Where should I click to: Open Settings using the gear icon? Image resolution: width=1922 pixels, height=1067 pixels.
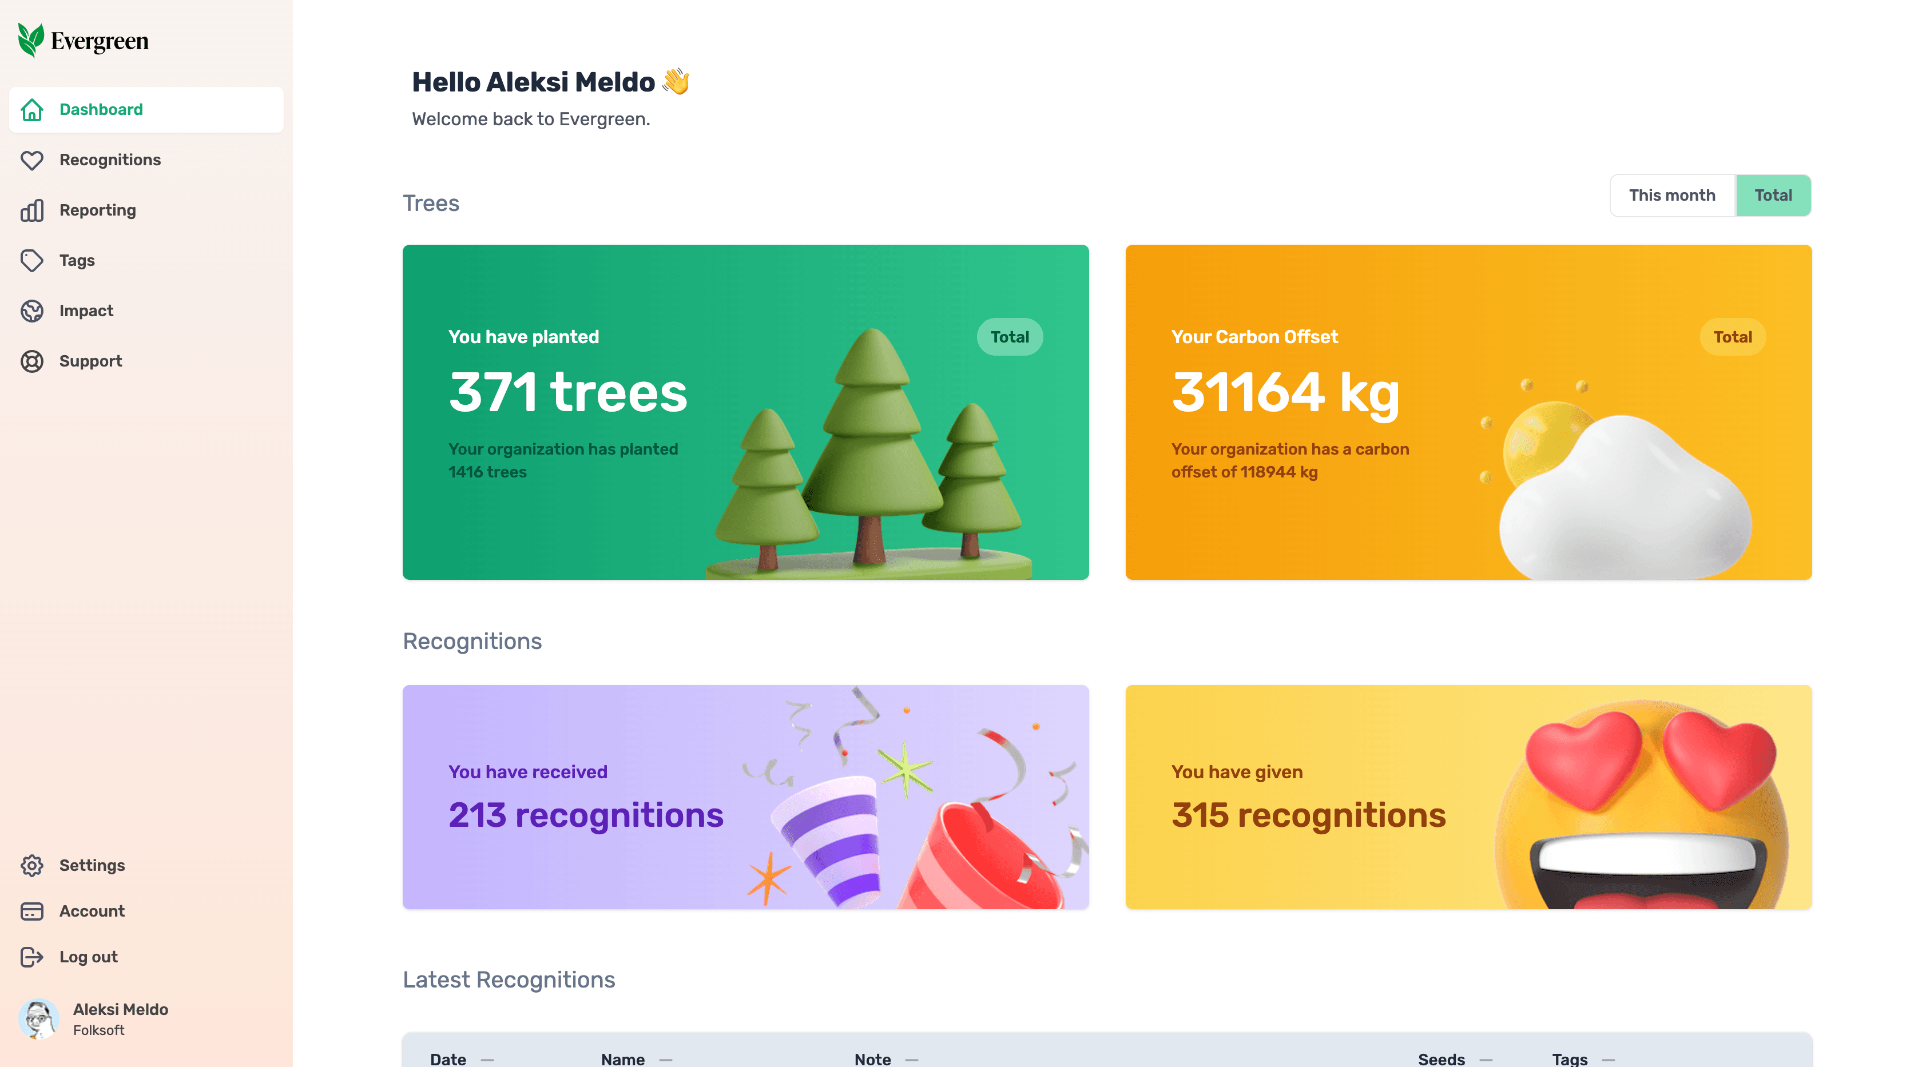31,866
